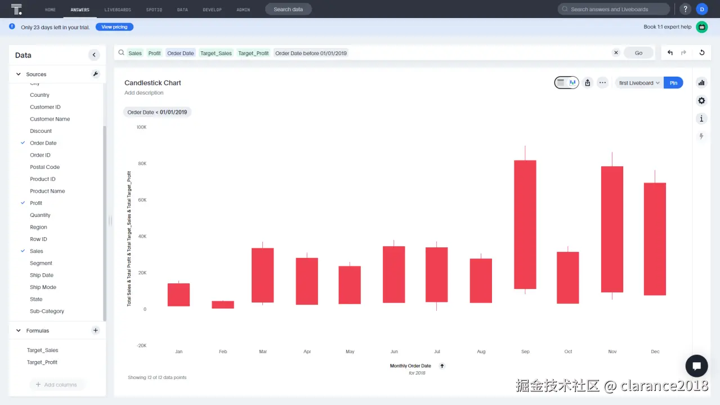Screen dimensions: 720x405
Task: Go to the HOME tab
Action: pos(50,10)
